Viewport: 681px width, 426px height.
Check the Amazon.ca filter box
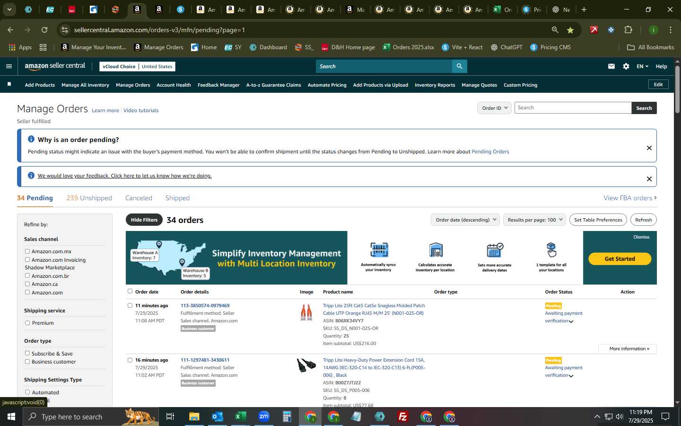pos(27,284)
